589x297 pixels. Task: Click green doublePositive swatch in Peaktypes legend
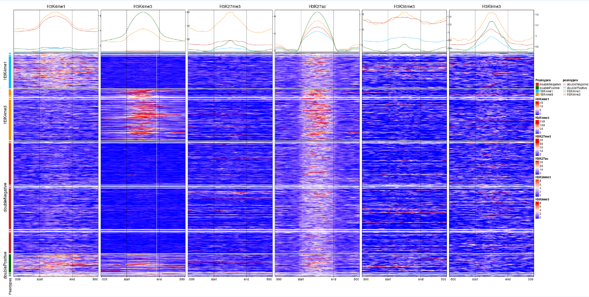coord(537,88)
